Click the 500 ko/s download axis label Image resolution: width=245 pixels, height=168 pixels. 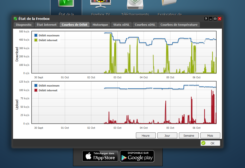(24, 31)
